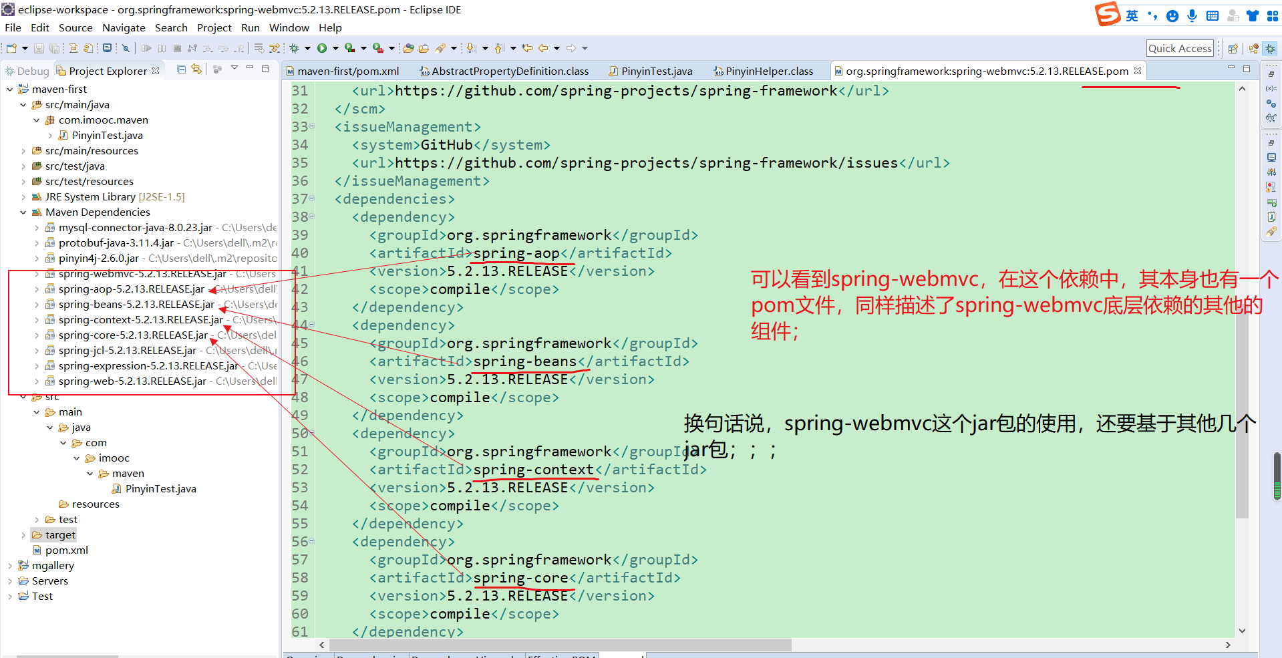
Task: Switch to the Java EE perspective button
Action: click(x=1253, y=49)
